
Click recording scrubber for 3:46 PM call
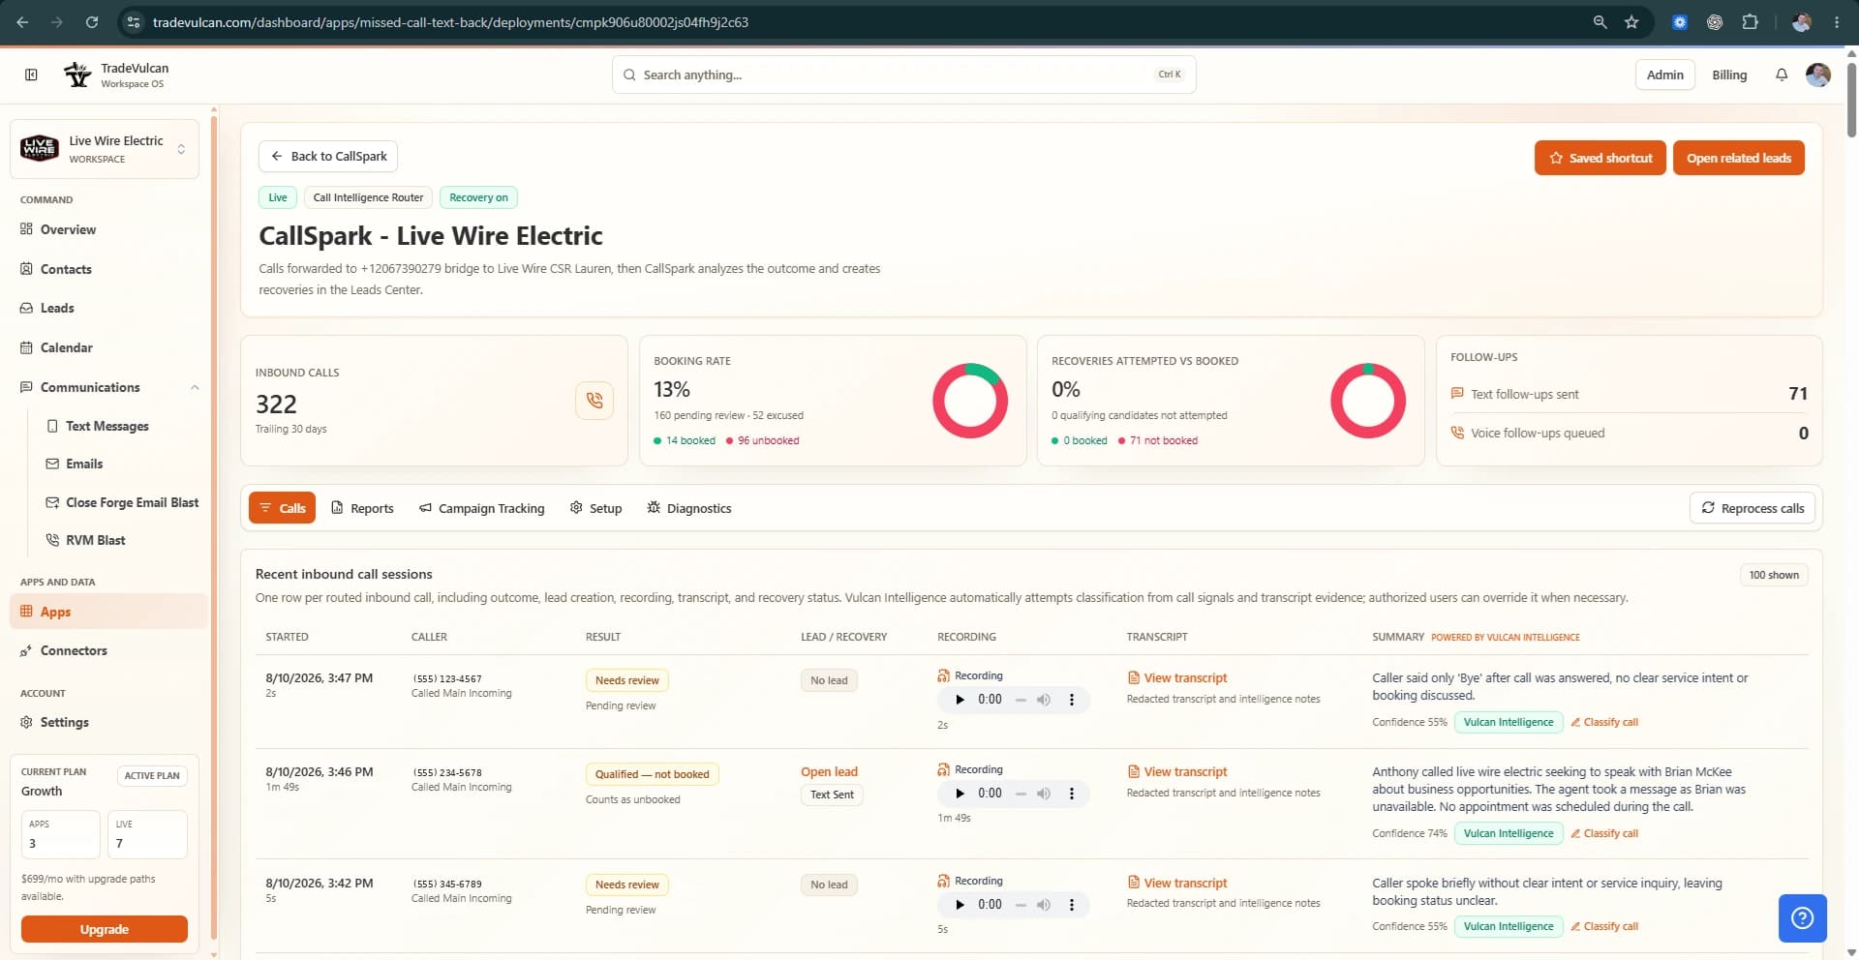point(1021,794)
